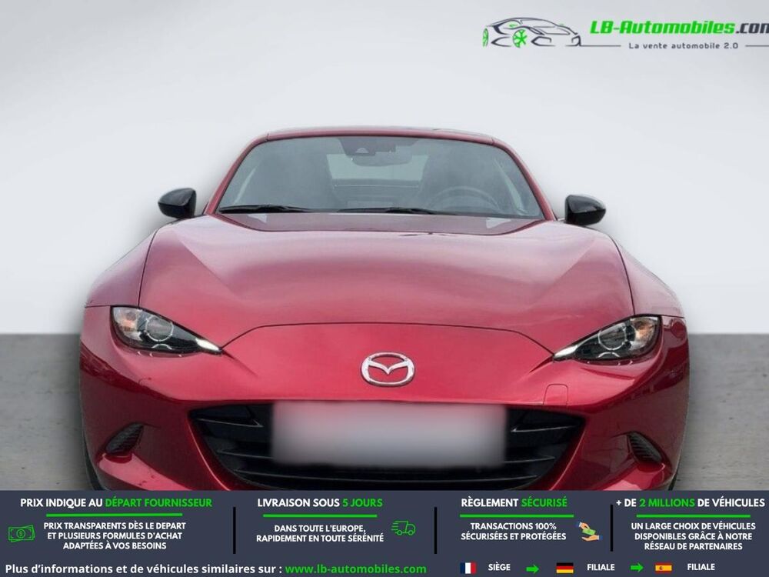Click 'Plus d'informations et de véhicules similaires' text
The image size is (769, 577).
[x=144, y=569]
